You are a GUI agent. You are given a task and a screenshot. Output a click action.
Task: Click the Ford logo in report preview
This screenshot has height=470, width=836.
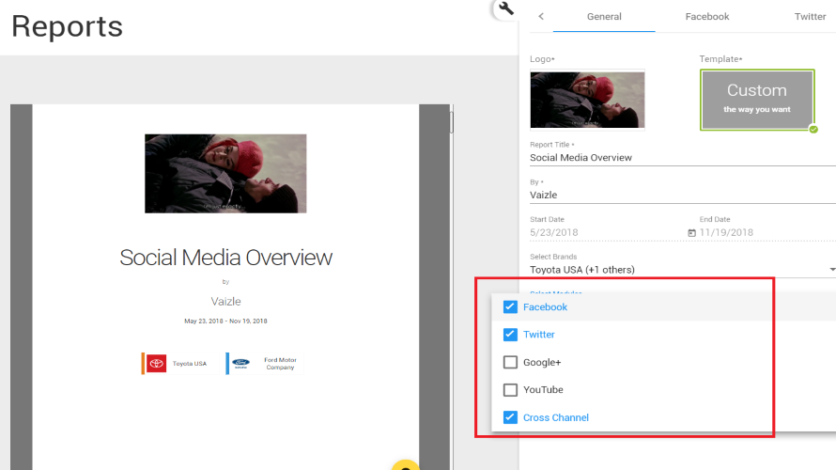(241, 364)
